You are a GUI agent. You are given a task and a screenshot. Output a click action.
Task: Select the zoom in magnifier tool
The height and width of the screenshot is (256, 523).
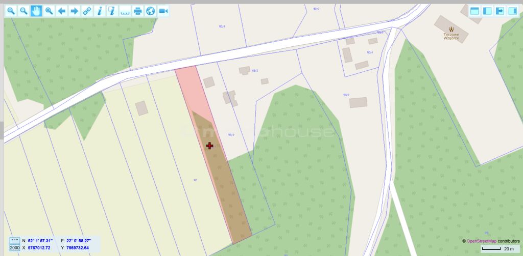tap(11, 11)
